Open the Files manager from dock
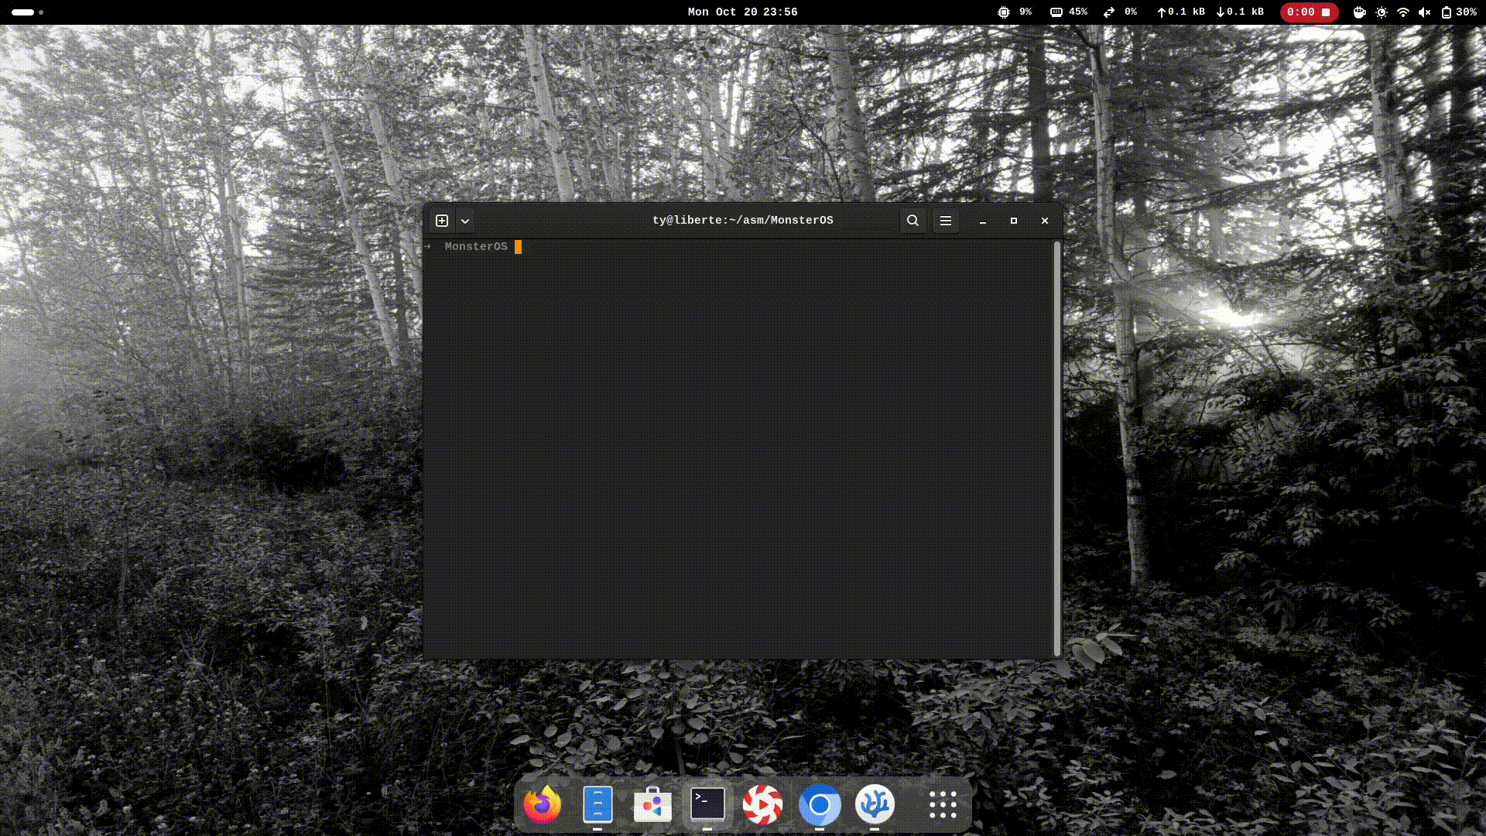The height and width of the screenshot is (836, 1486). tap(597, 805)
